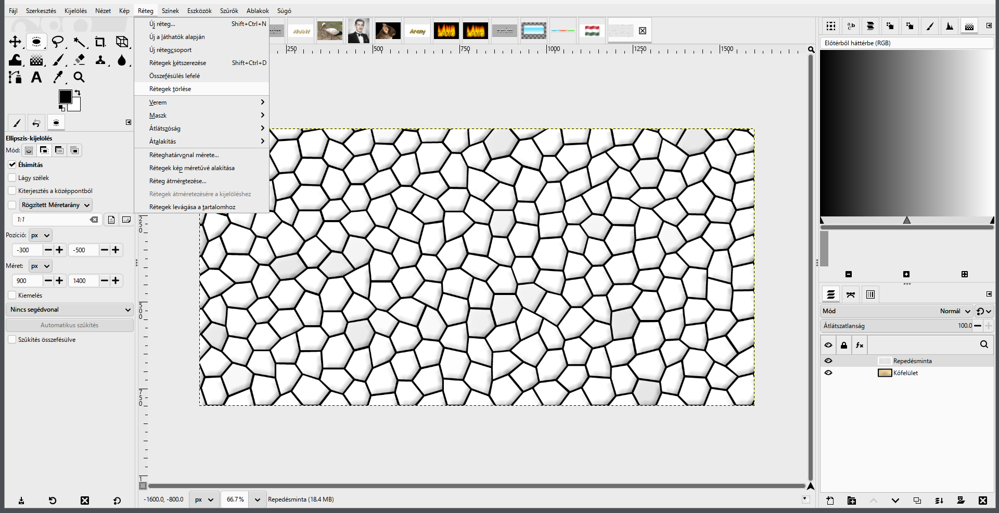Select the Paths tool
Viewport: 999px width, 513px height.
15,78
